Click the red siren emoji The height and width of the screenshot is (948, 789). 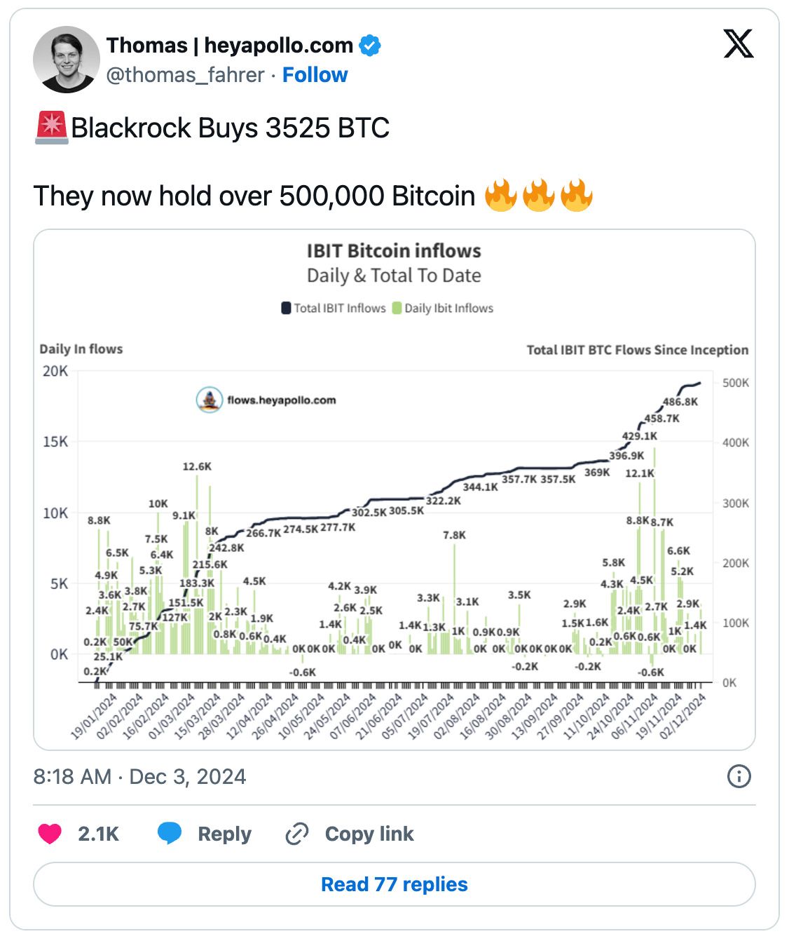point(51,128)
